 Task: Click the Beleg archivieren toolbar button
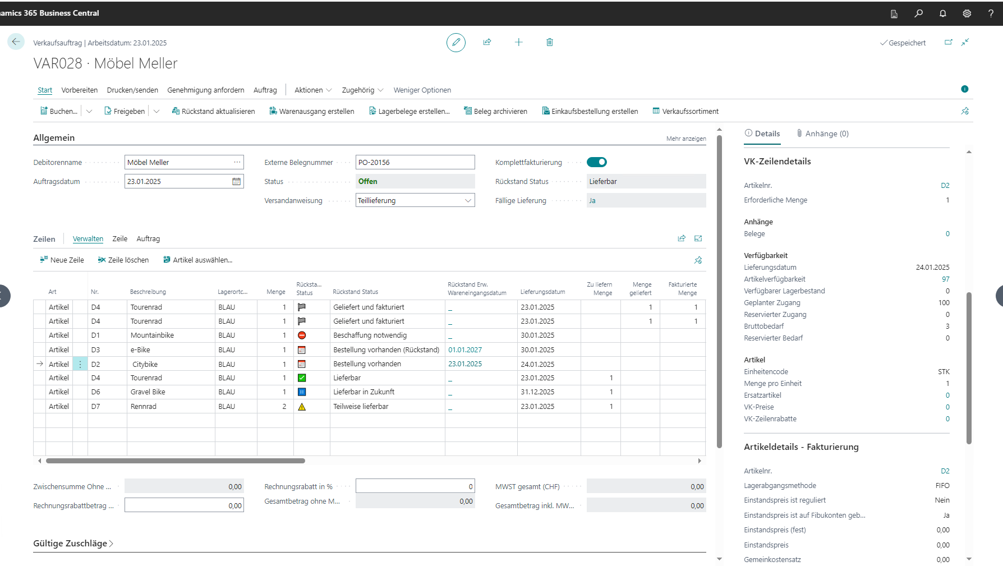[x=495, y=112]
